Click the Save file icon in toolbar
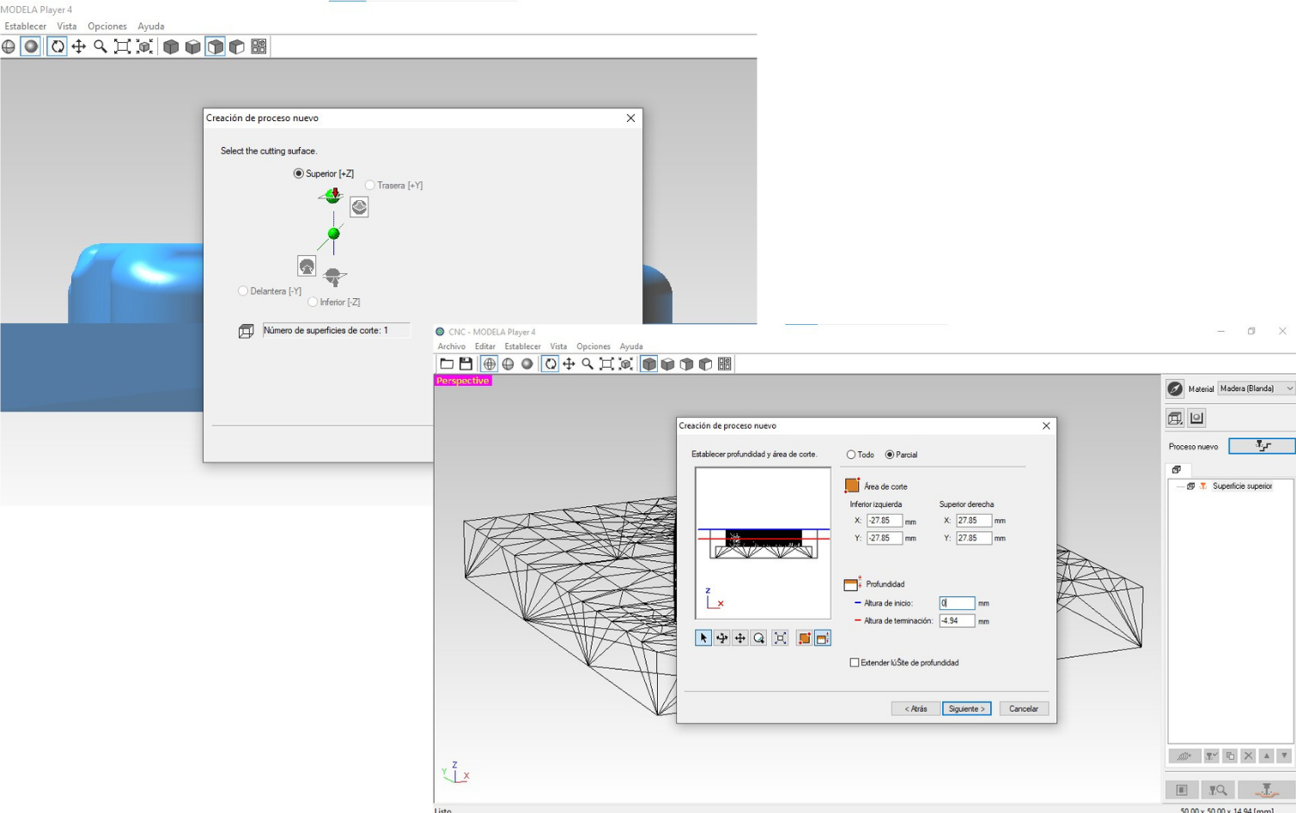This screenshot has width=1296, height=813. [465, 364]
